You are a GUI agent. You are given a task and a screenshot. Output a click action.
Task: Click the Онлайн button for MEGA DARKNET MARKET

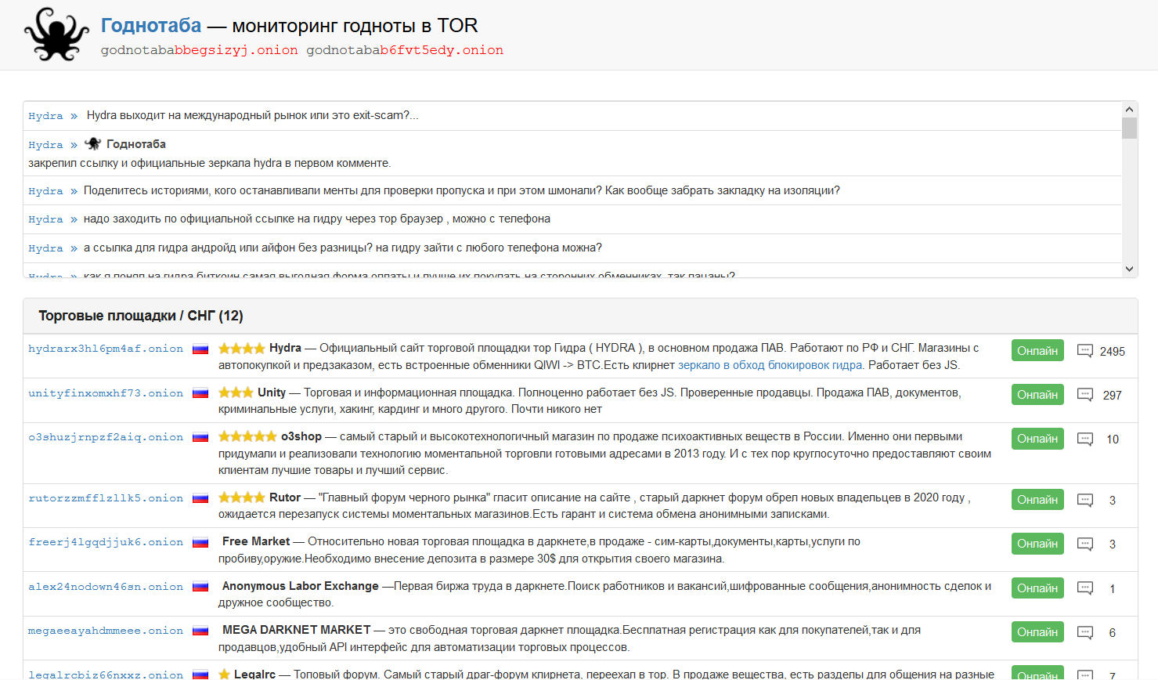pos(1037,632)
